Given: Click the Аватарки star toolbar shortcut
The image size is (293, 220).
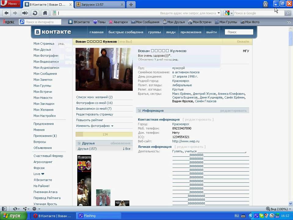Looking at the screenshot, I should pyautogui.click(x=118, y=22).
